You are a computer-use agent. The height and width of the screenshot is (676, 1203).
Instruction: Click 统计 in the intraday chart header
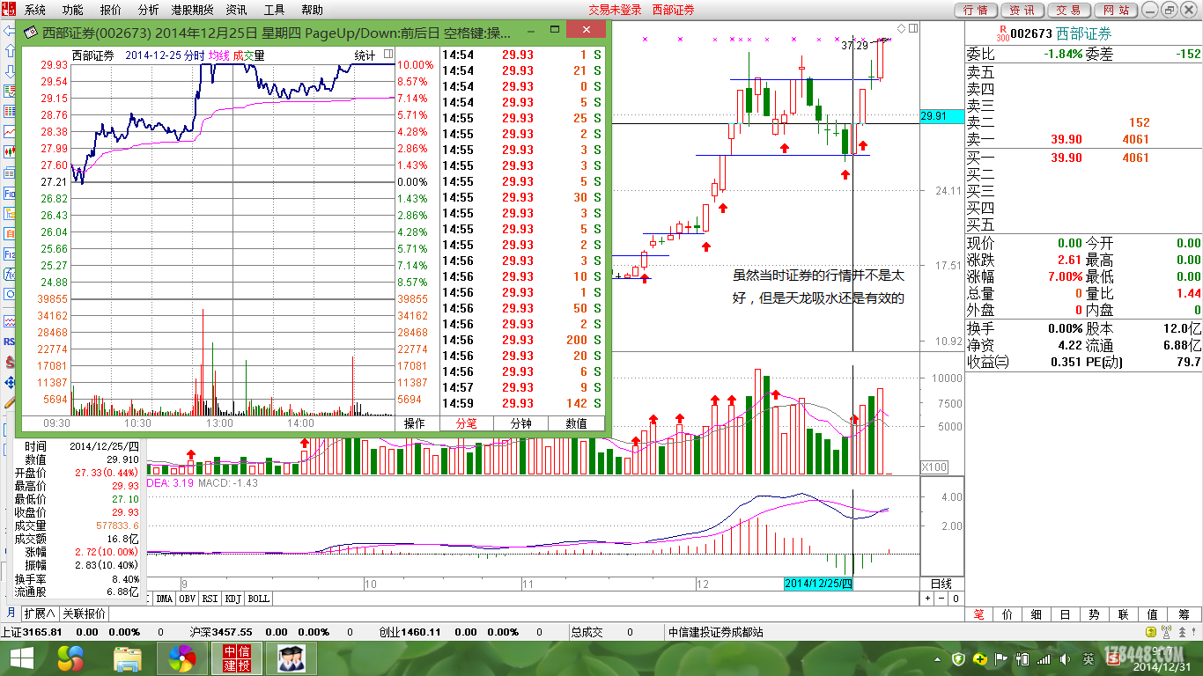coord(365,55)
